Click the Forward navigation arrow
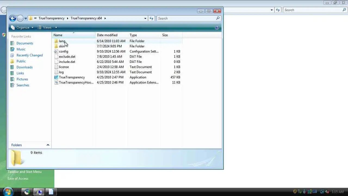 point(20,18)
